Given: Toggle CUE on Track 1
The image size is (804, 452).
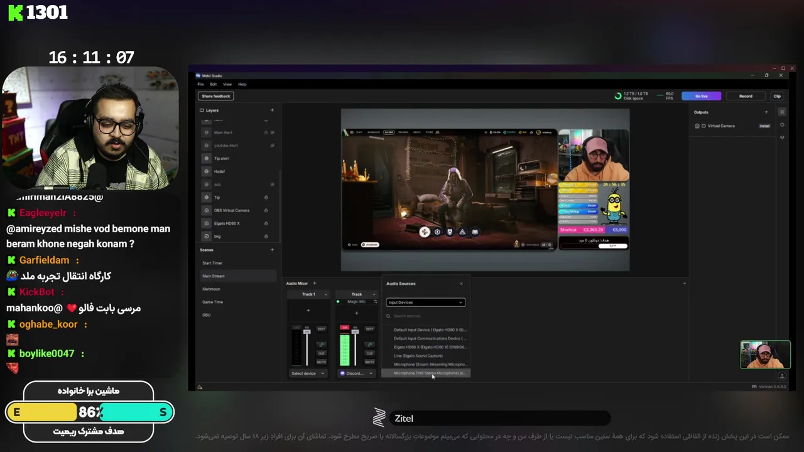Looking at the screenshot, I should [x=321, y=353].
